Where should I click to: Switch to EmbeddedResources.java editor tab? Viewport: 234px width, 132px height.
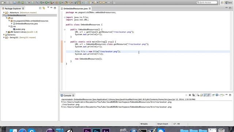pos(76,8)
